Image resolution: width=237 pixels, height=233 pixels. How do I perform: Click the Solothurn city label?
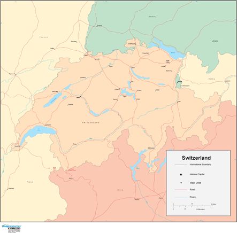tap(83, 77)
